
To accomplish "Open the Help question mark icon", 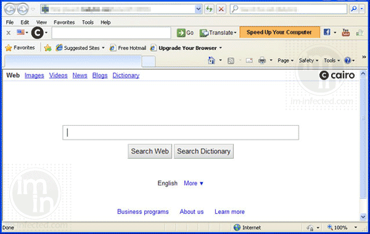I will point(347,60).
